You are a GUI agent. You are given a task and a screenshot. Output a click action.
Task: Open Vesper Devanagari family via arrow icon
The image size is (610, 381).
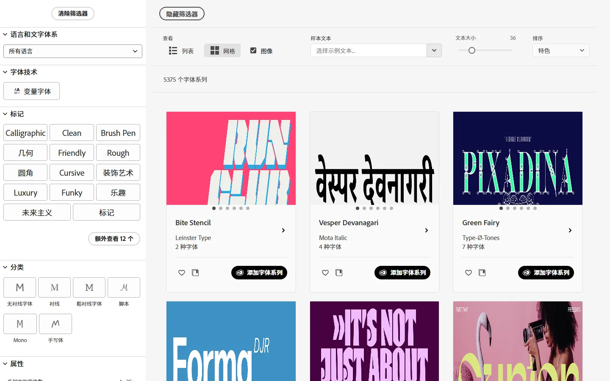(x=427, y=230)
